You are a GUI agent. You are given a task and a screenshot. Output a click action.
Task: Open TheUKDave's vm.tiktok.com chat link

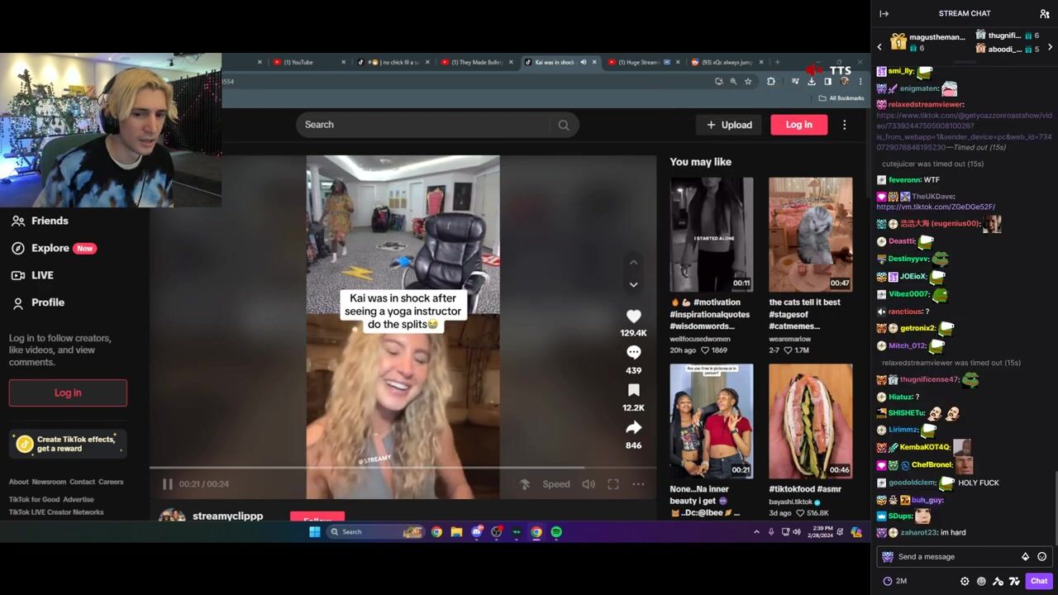pyautogui.click(x=936, y=207)
